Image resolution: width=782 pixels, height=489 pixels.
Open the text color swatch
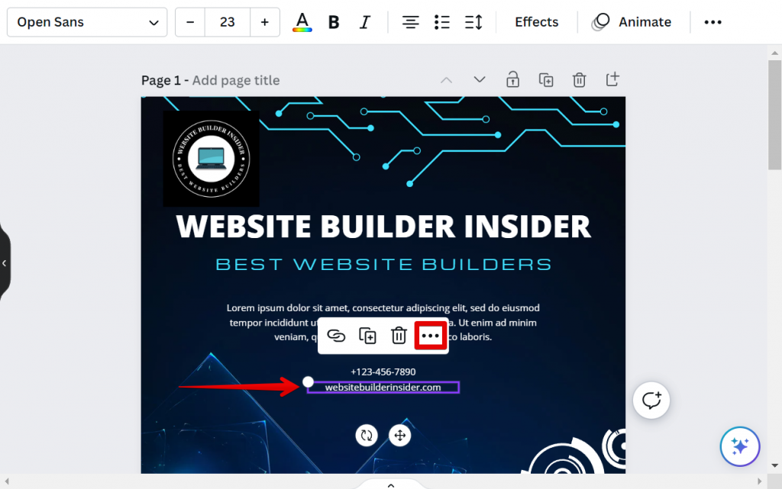[x=302, y=22]
